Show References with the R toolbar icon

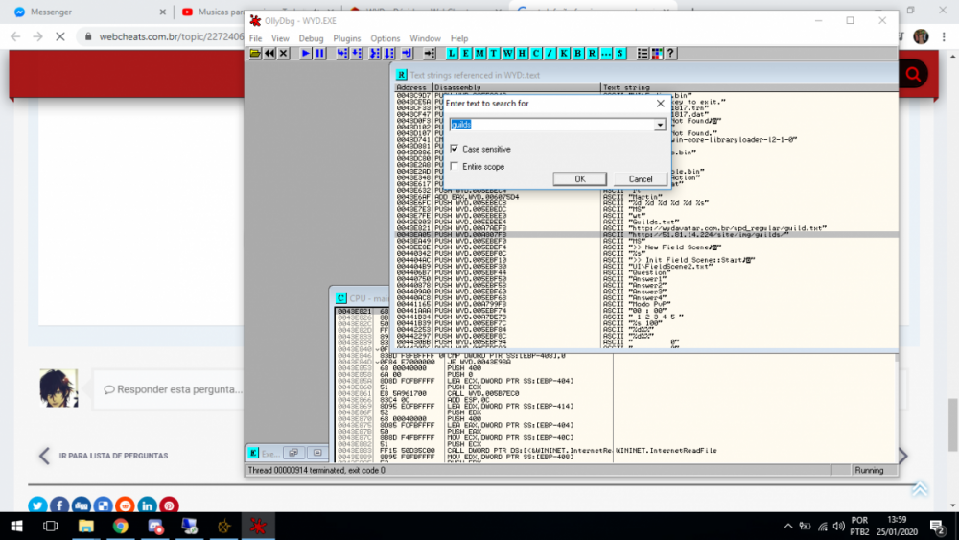point(592,53)
